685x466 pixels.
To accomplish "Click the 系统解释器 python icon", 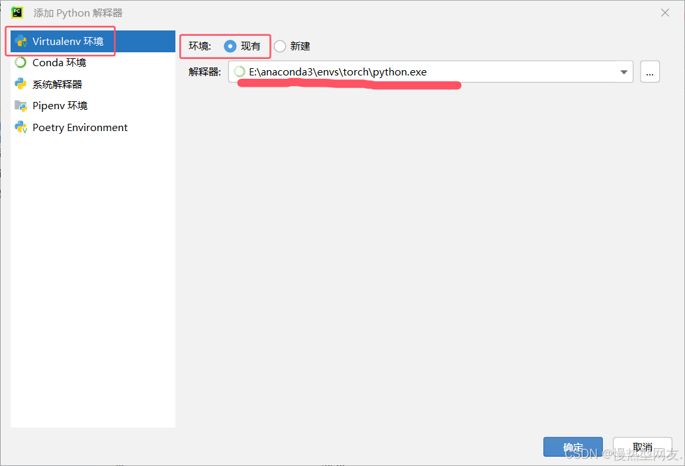I will coord(21,84).
